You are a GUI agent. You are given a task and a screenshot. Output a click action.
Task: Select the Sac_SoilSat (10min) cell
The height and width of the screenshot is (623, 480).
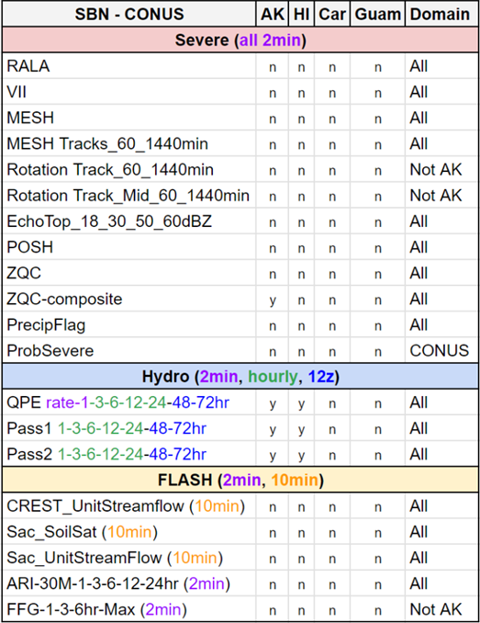(x=128, y=532)
